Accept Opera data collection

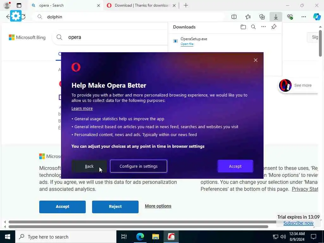point(235,166)
